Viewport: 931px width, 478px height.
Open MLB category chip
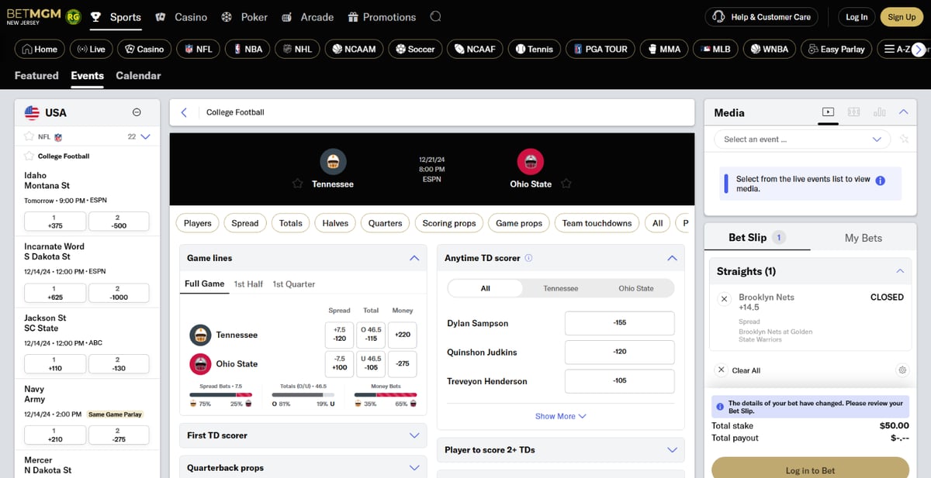click(x=715, y=49)
